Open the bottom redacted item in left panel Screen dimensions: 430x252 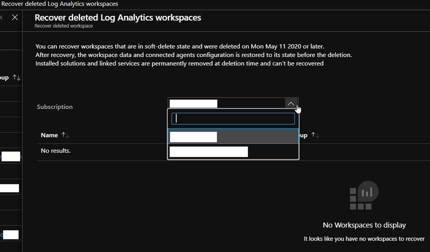tap(11, 235)
